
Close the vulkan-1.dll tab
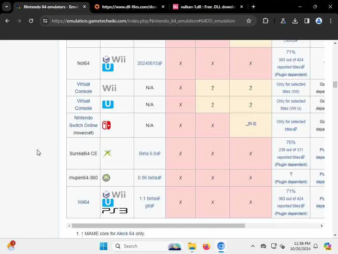(x=242, y=7)
